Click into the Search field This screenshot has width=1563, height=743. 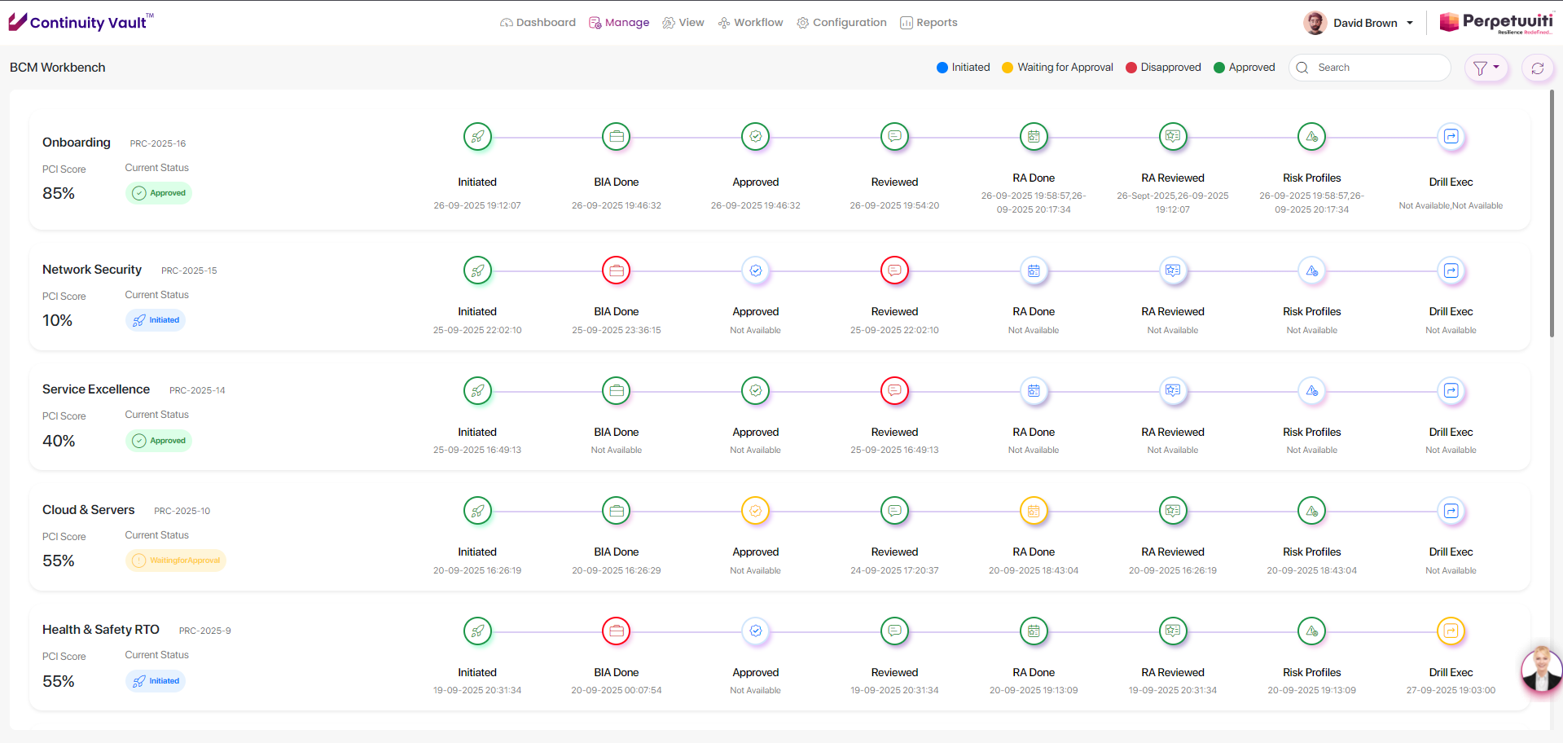point(1378,68)
